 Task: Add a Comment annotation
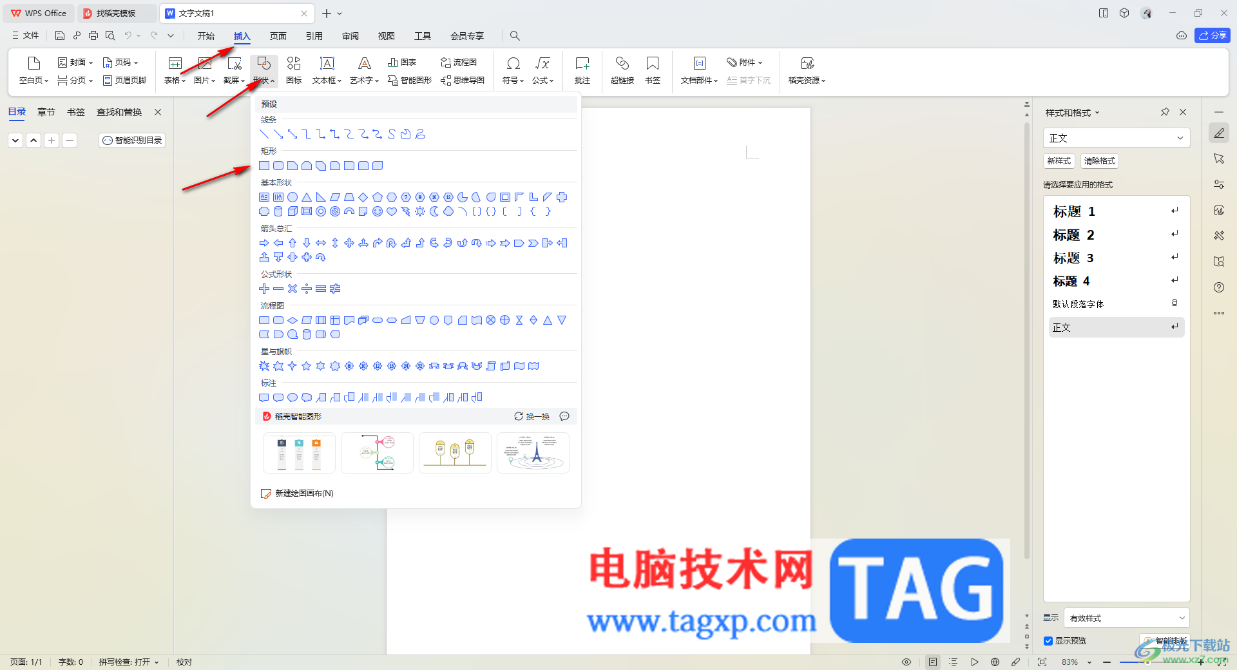tap(582, 70)
